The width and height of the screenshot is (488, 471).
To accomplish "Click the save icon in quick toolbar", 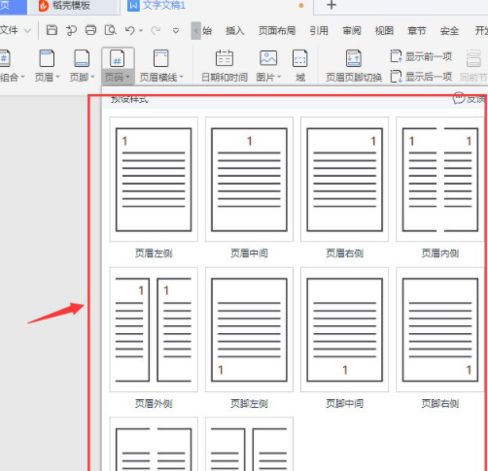I will click(x=52, y=30).
